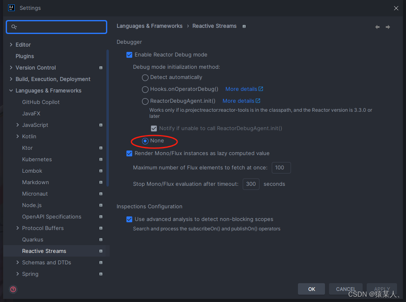Click the project icon beside Node.js
Viewport: 406px width, 302px height.
pos(101,205)
